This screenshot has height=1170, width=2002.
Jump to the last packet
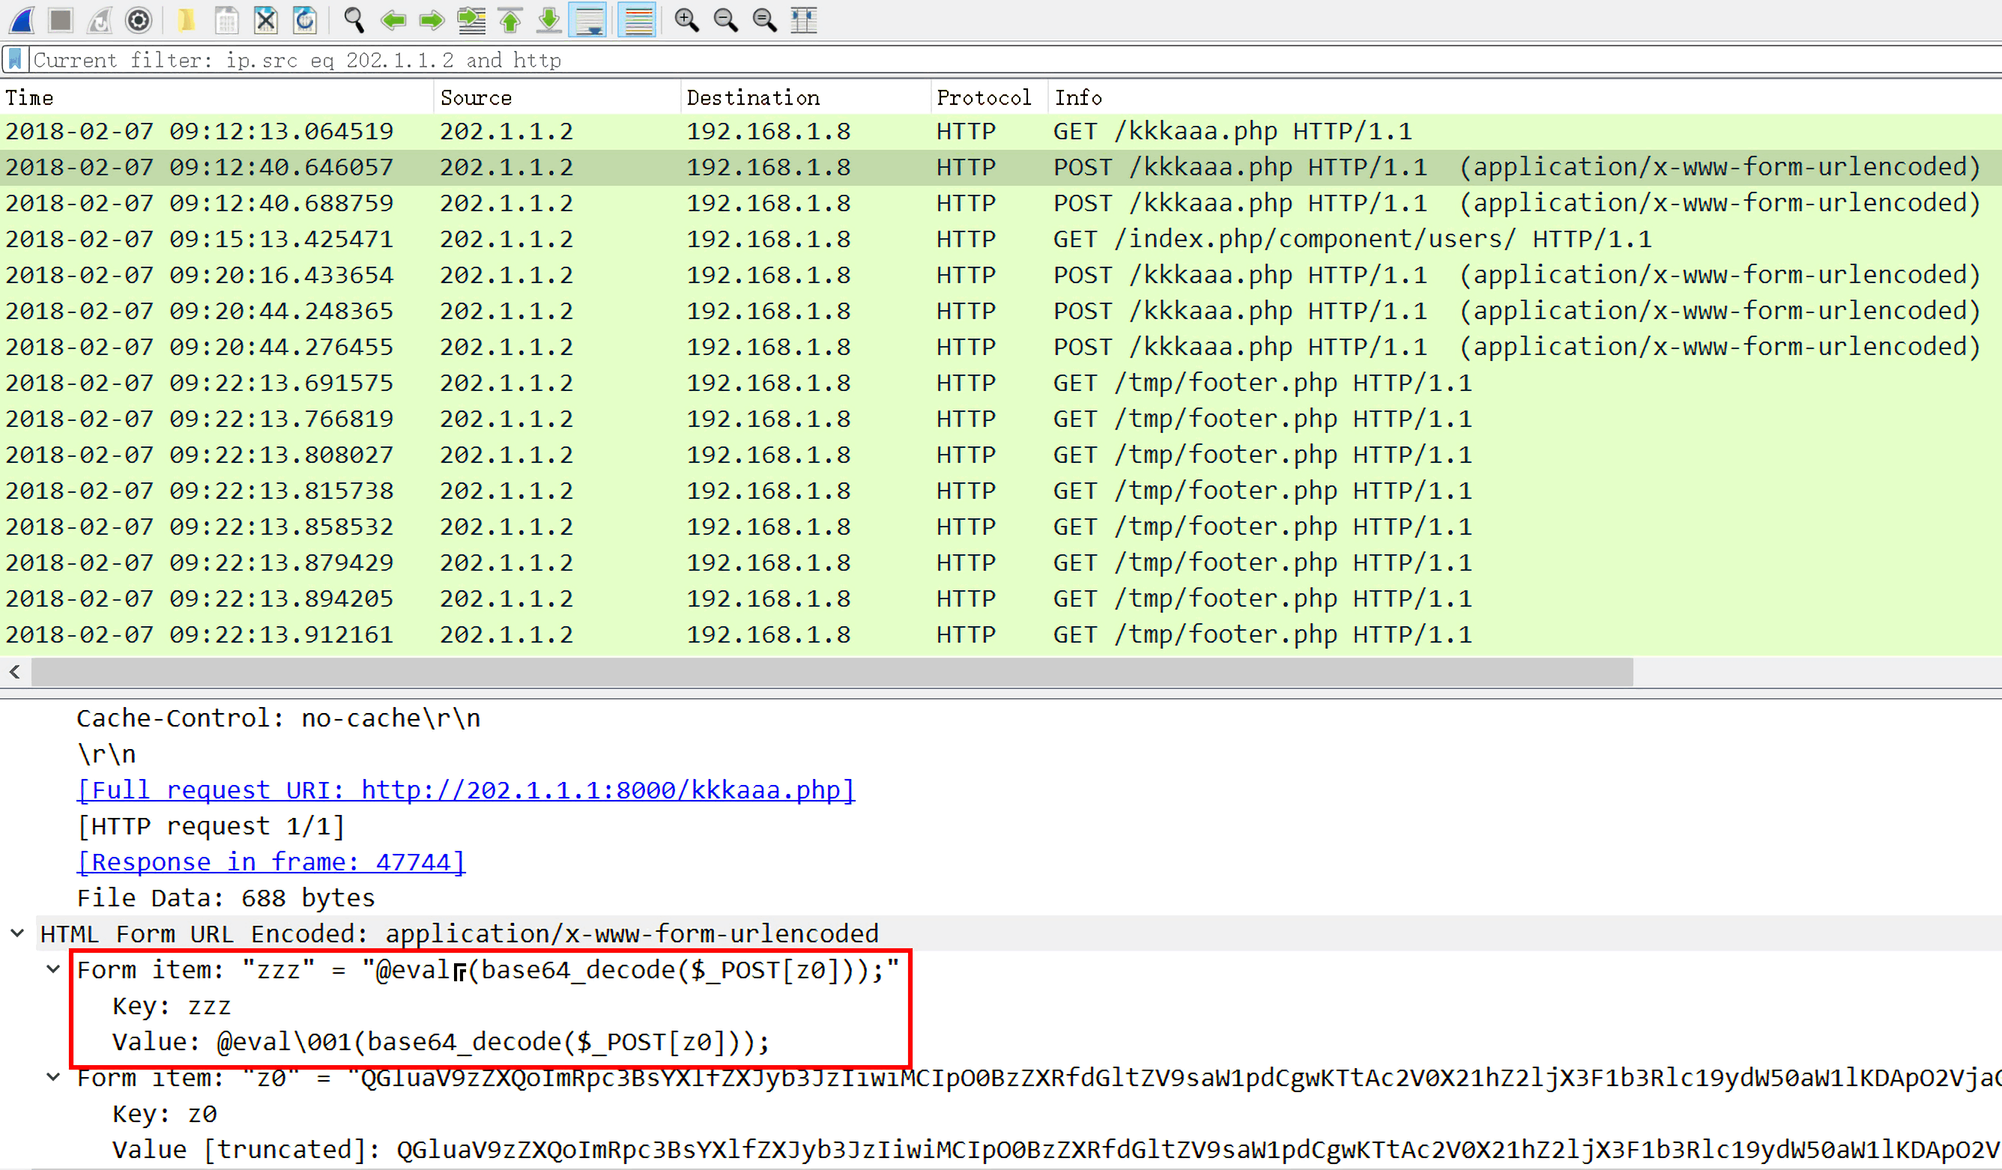[549, 20]
